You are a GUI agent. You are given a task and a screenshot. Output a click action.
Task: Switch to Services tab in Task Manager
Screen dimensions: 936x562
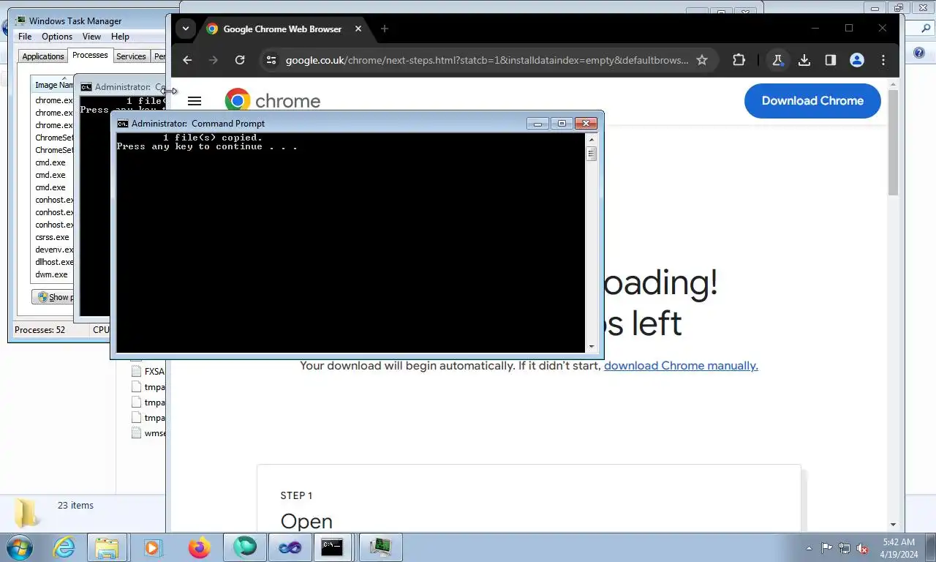tap(131, 56)
